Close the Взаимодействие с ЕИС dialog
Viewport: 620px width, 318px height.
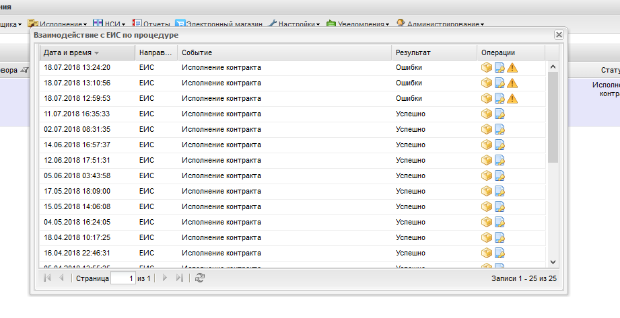click(559, 35)
